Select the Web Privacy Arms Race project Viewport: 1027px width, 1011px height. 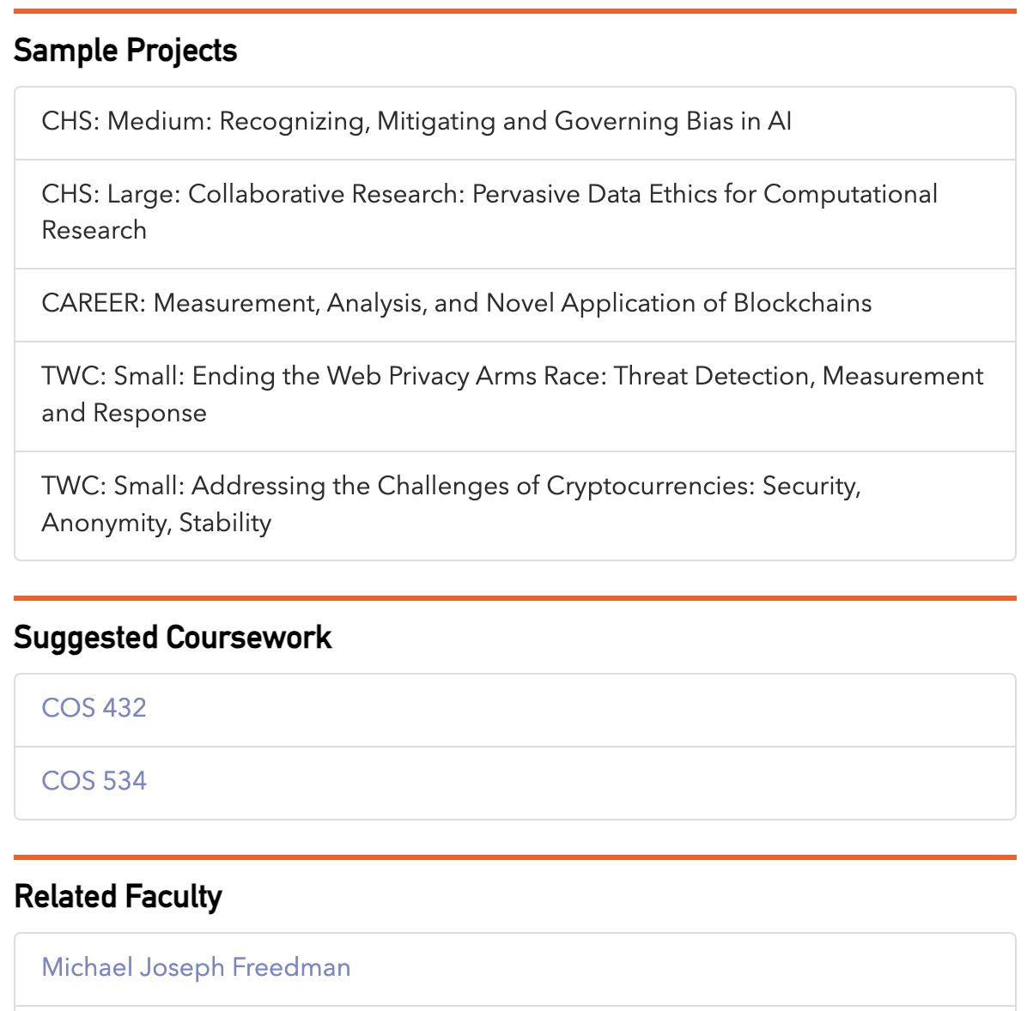(515, 397)
